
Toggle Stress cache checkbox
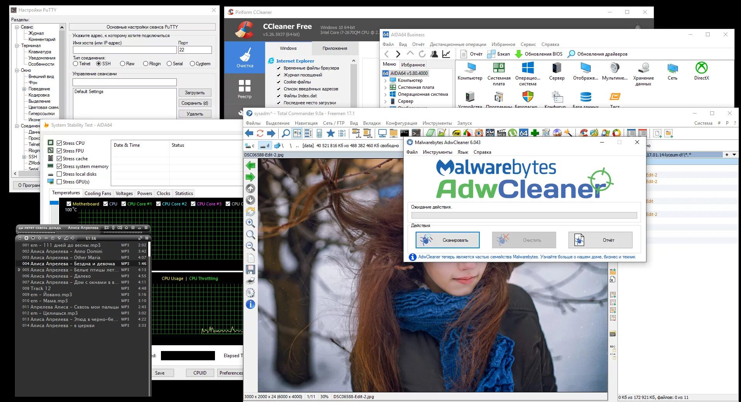(x=59, y=159)
